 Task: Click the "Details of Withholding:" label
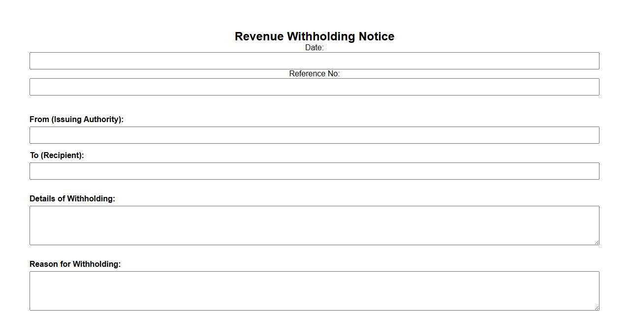(72, 199)
